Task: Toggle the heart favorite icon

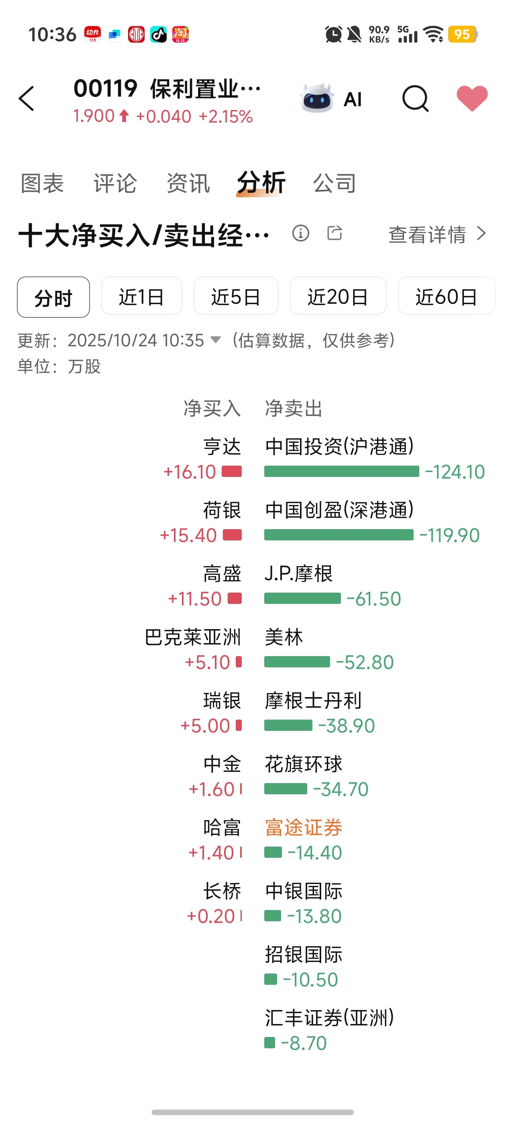Action: 472,98
